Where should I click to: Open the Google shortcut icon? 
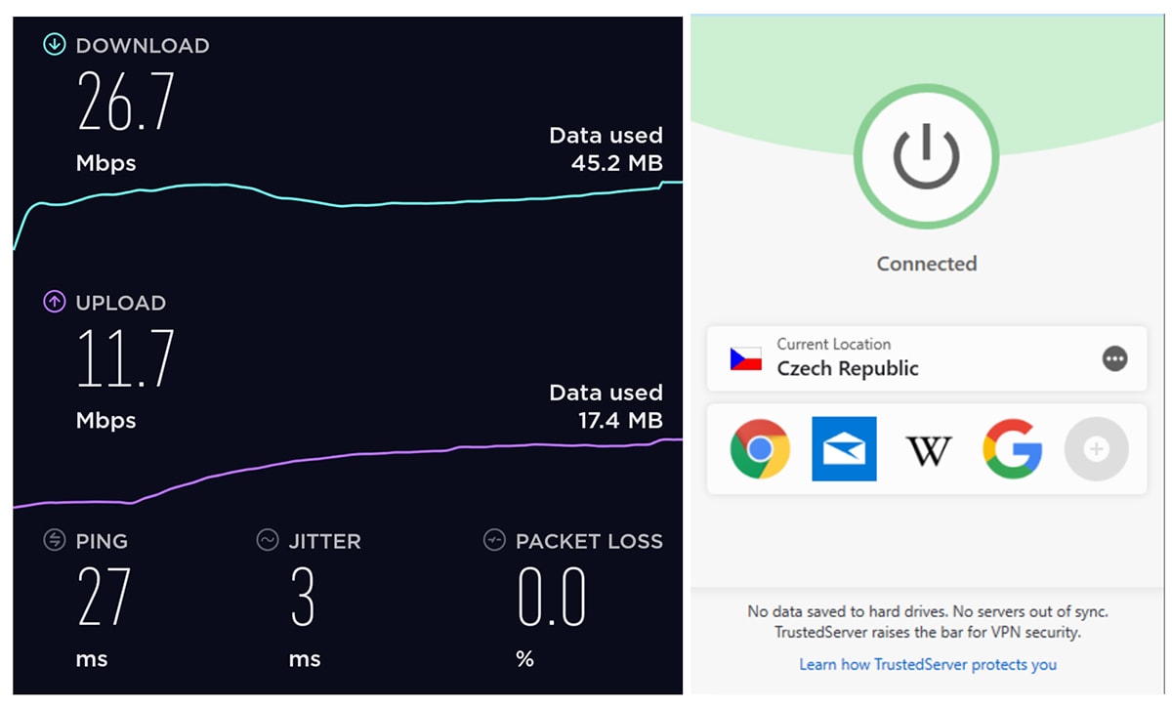coord(1013,449)
